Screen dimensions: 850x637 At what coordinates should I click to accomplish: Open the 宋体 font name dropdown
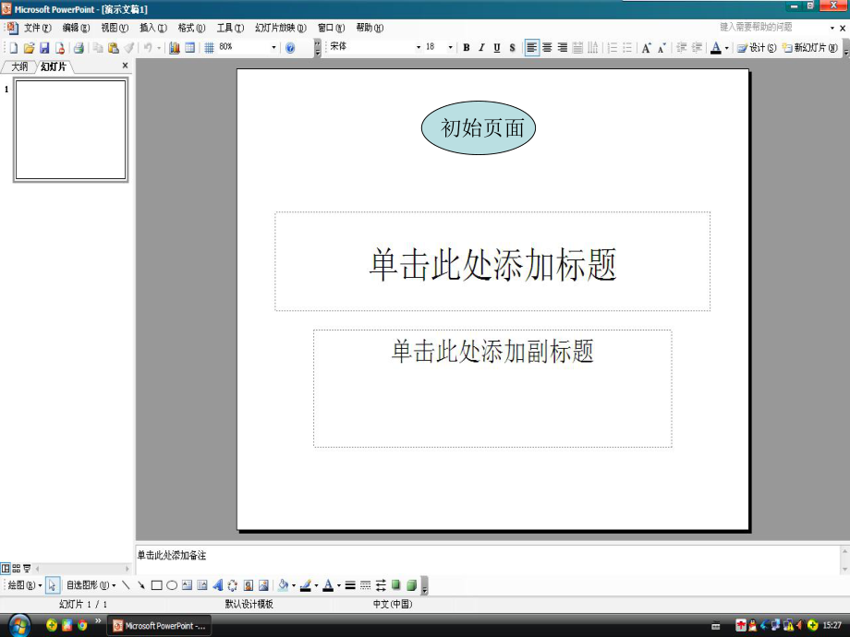tap(418, 48)
